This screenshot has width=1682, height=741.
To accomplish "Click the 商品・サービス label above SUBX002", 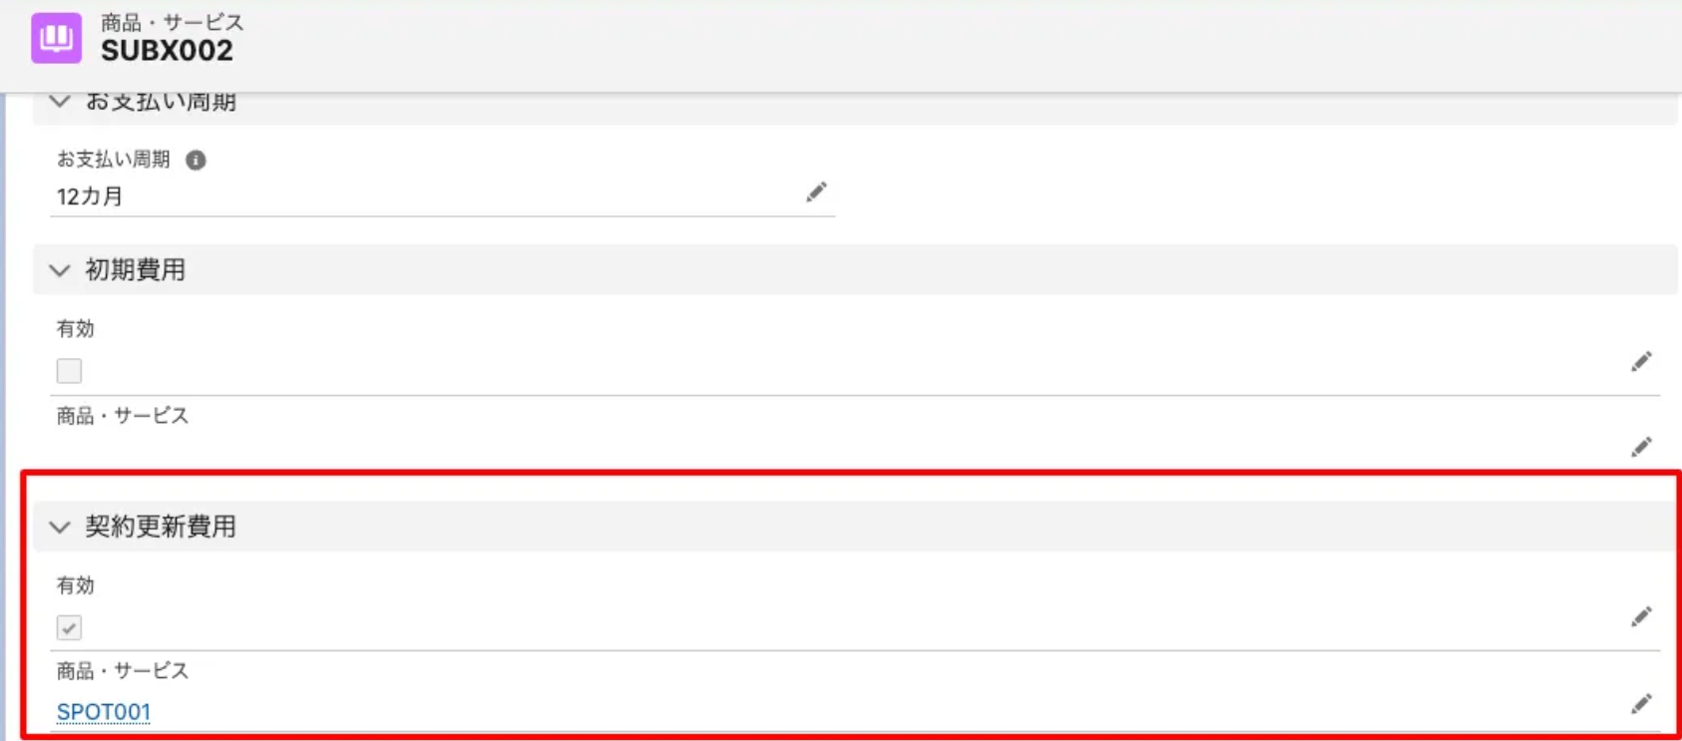I will (x=172, y=22).
